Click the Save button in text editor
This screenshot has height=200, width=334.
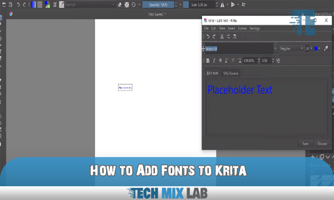tap(305, 144)
